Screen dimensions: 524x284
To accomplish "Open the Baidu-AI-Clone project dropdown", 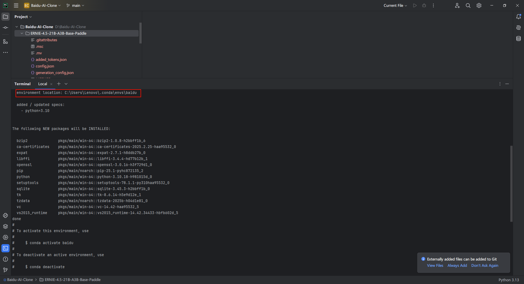I will 42,5.
